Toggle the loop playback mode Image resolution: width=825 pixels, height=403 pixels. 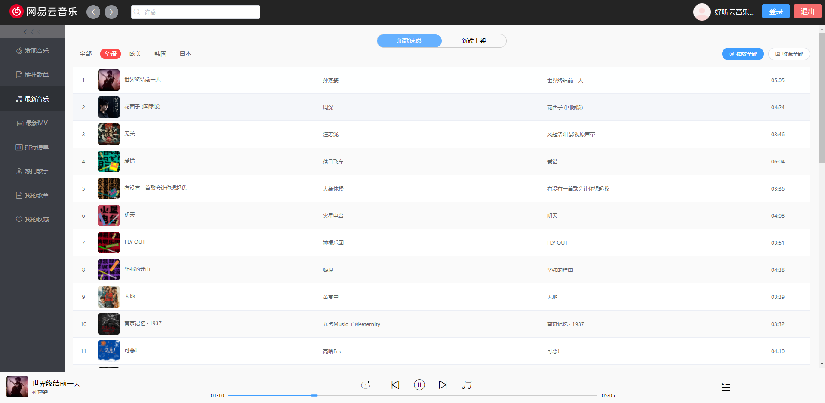365,385
